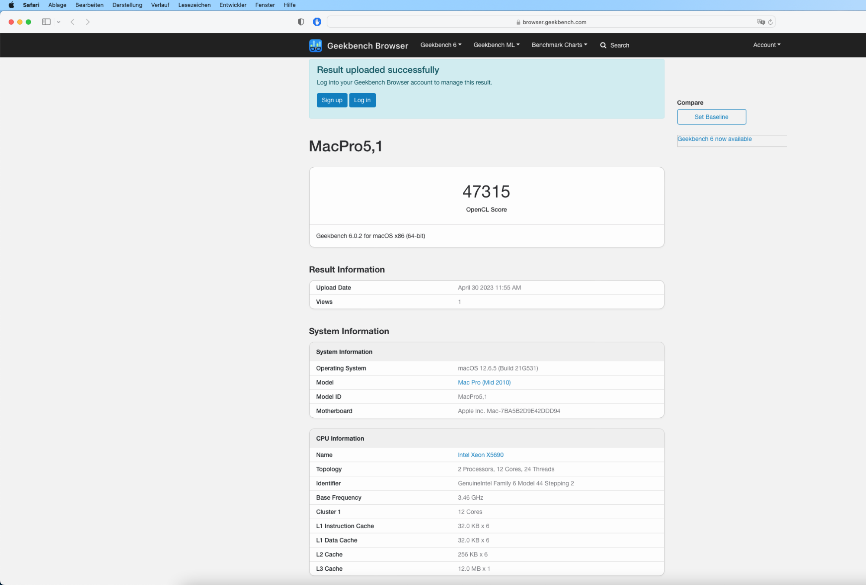
Task: Click the forward navigation arrow
Action: pos(88,22)
